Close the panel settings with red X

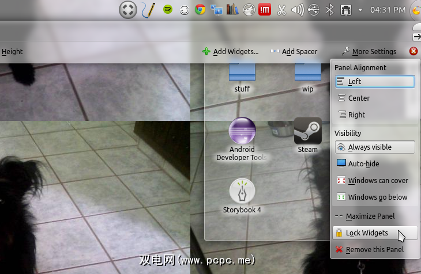[414, 51]
